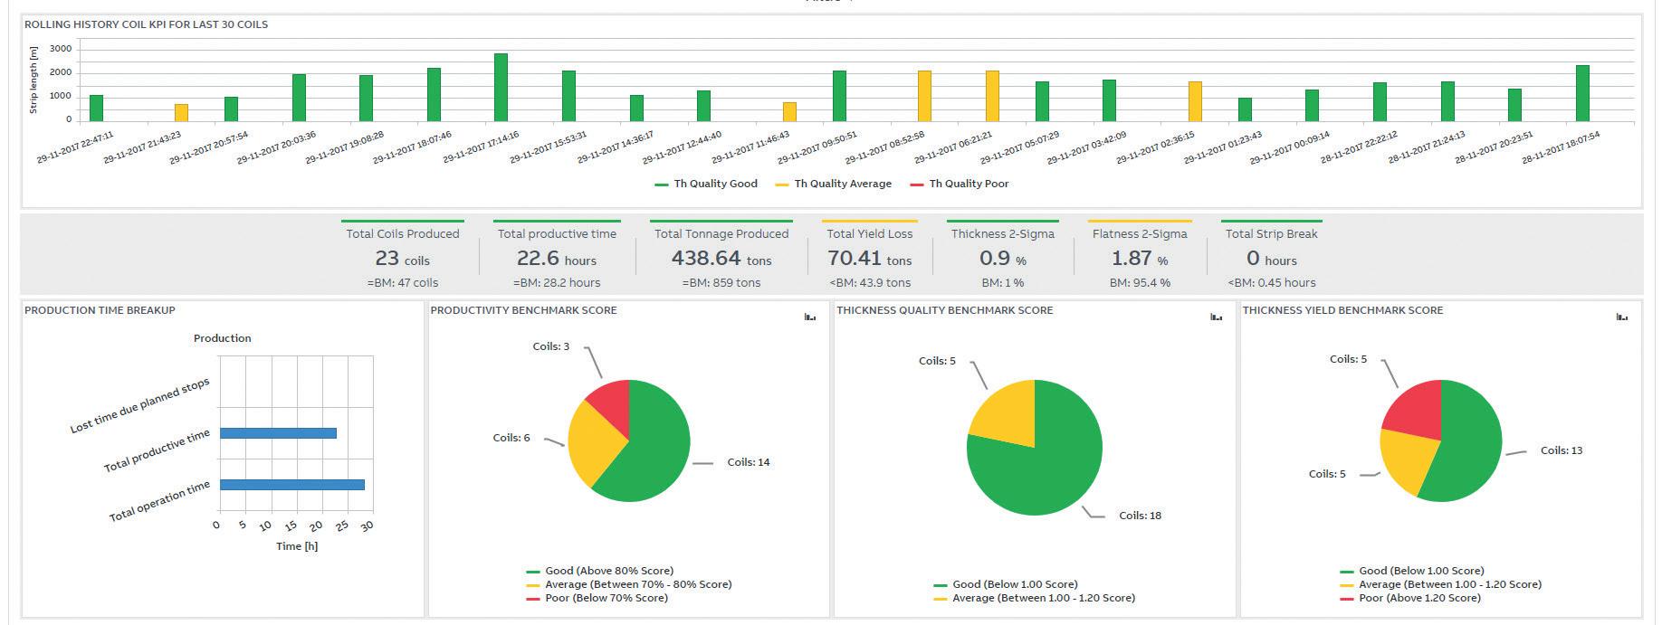This screenshot has height=625, width=1662.
Task: Click Total operation time bar
Action: [292, 485]
